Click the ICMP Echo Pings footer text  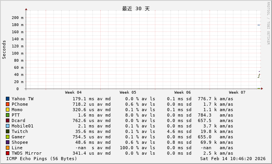coord(42,159)
